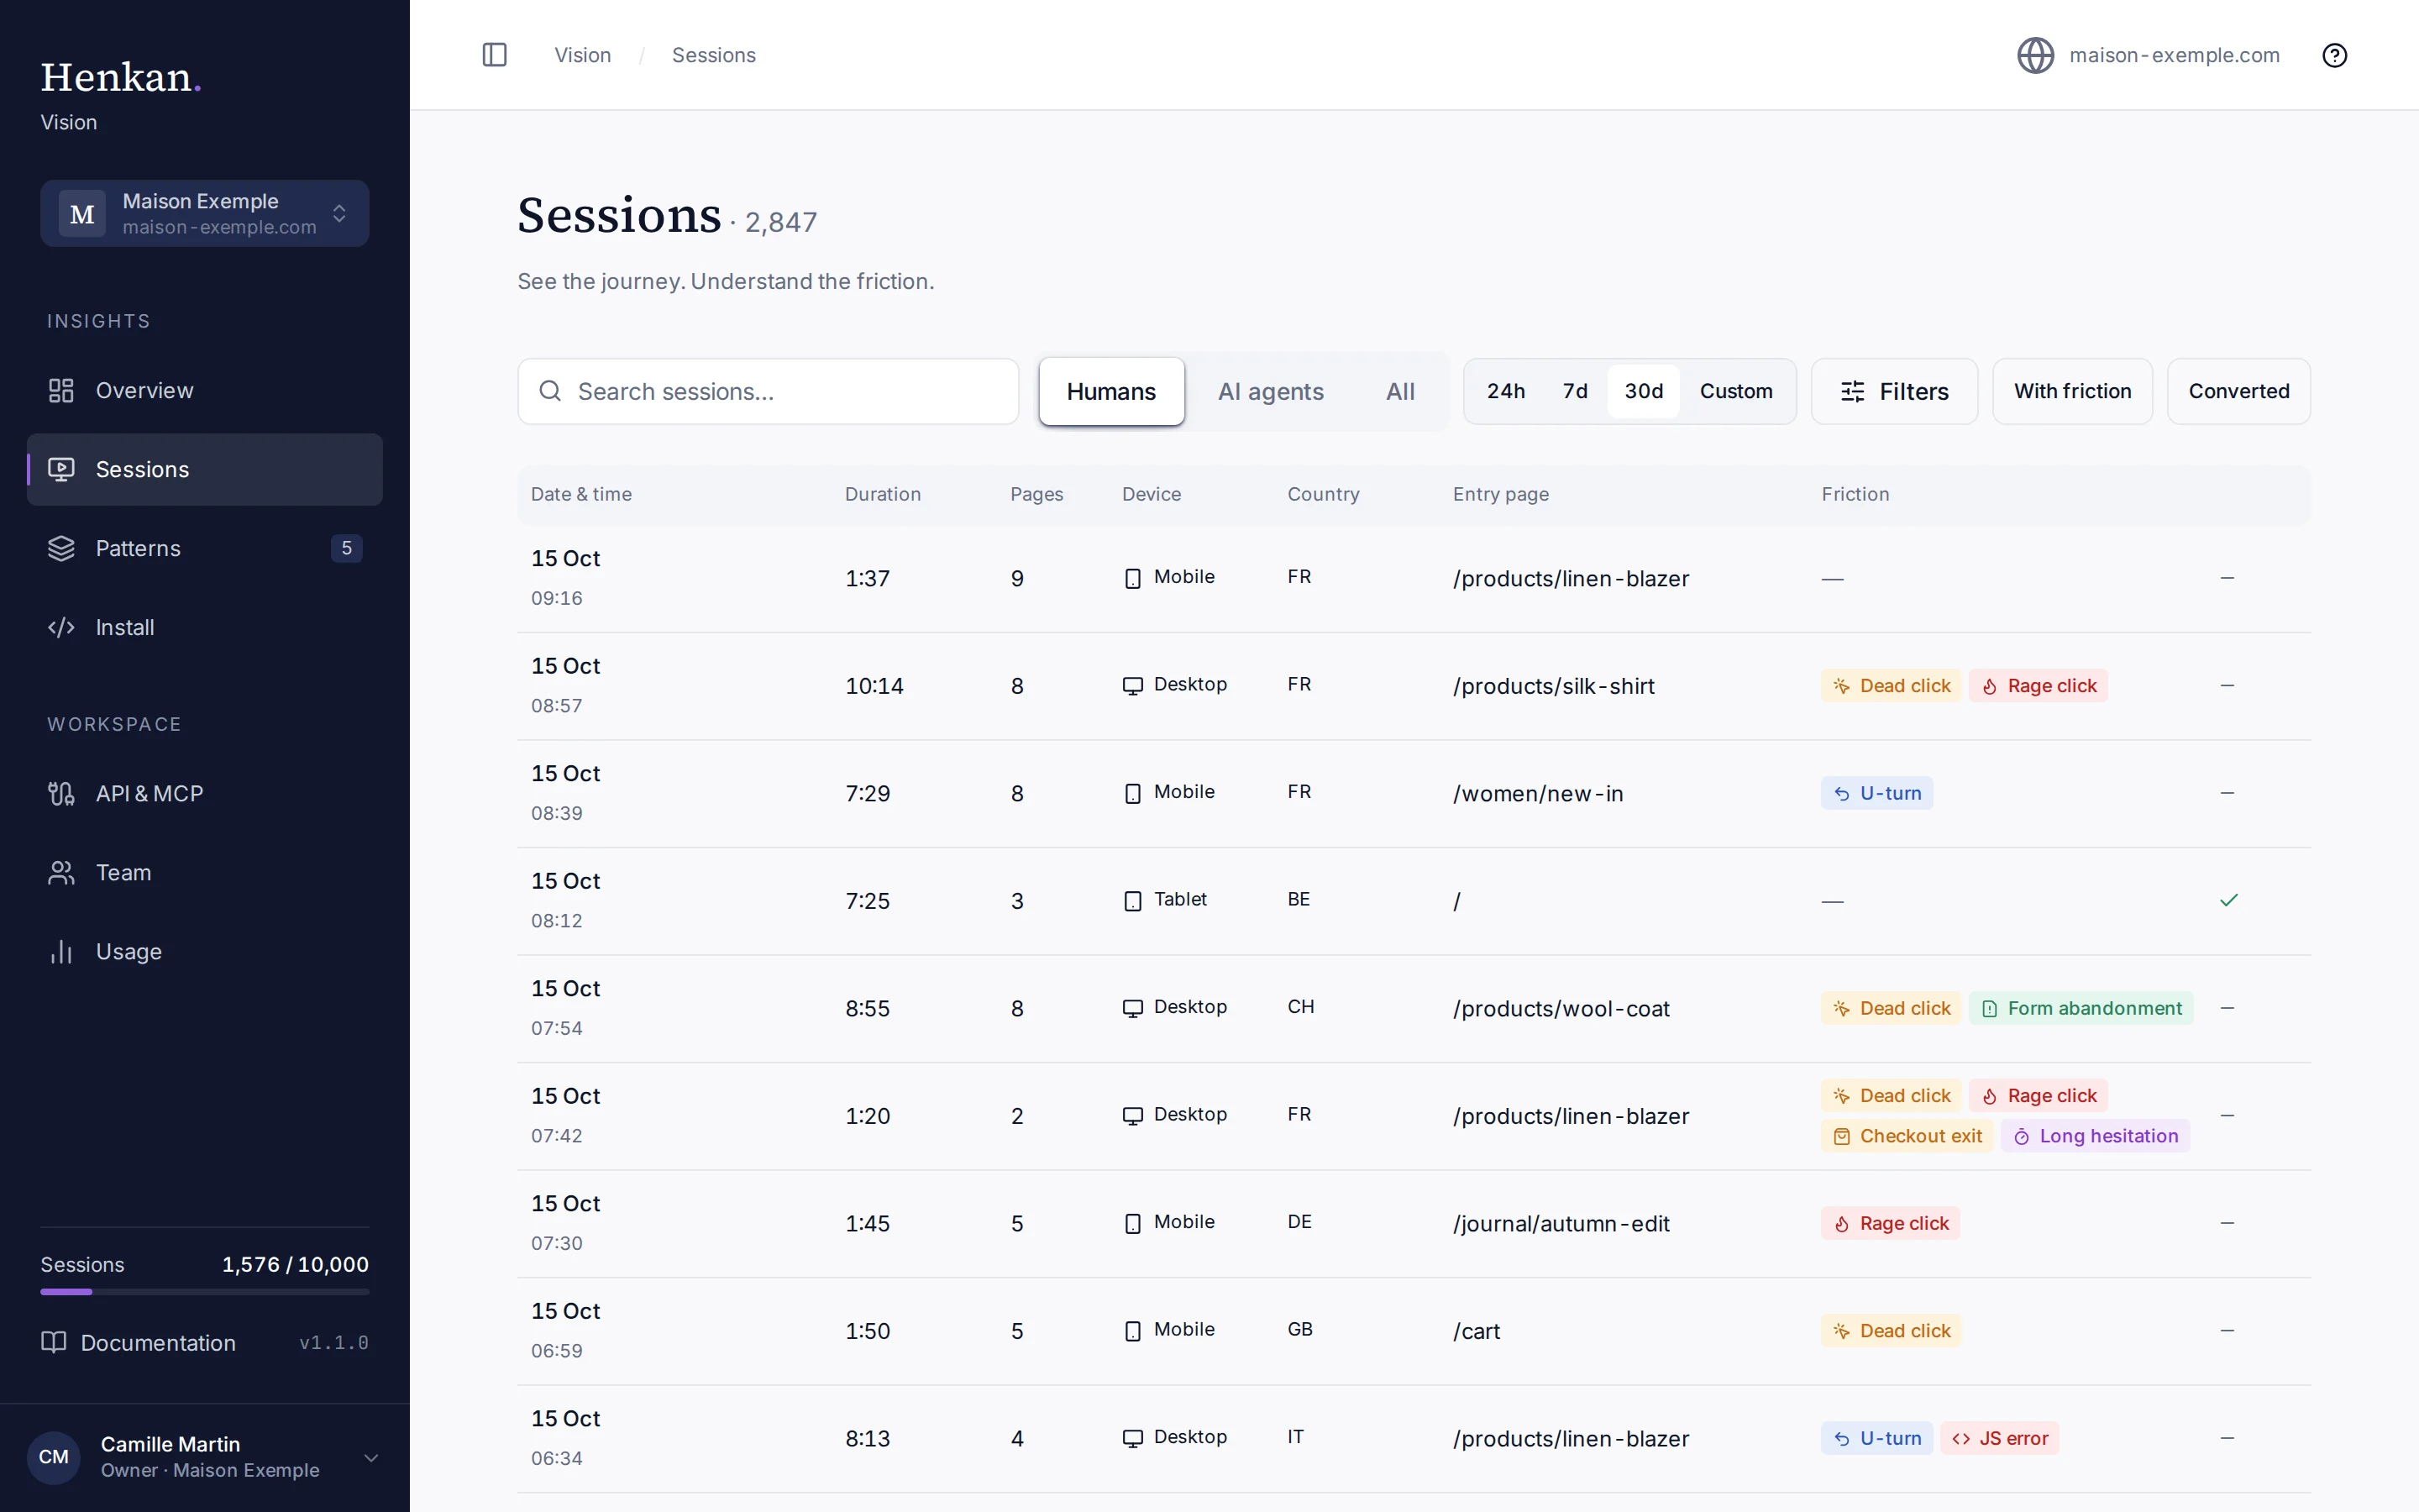Image resolution: width=2419 pixels, height=1512 pixels.
Task: Toggle the Converted filter
Action: point(2238,391)
